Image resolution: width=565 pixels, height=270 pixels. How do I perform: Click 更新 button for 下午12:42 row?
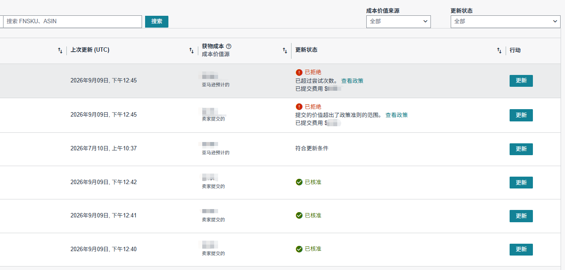point(521,182)
